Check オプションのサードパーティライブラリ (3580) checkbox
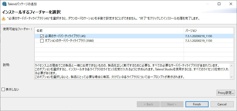237x111 pixels. point(42,41)
